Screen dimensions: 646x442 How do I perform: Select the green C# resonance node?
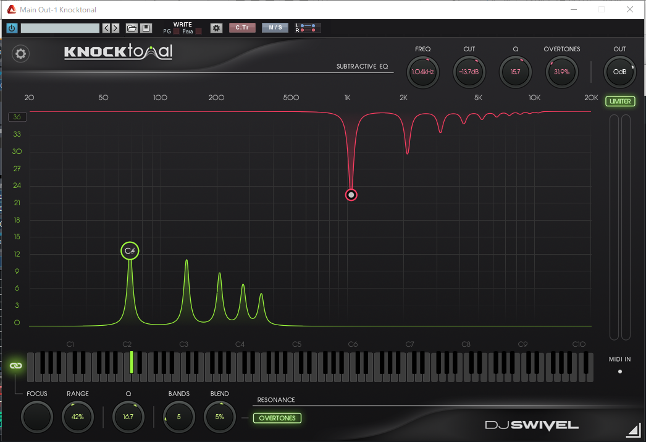(x=130, y=251)
